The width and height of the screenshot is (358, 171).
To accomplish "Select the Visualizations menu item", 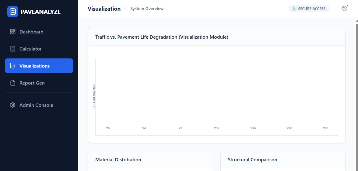I will coord(39,66).
